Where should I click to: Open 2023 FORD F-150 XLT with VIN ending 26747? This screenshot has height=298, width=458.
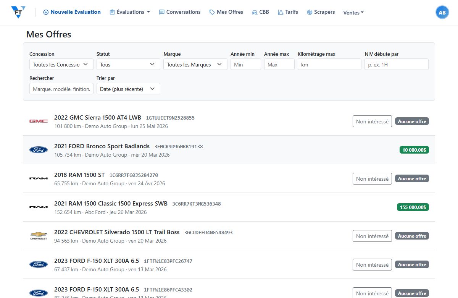coord(97,261)
